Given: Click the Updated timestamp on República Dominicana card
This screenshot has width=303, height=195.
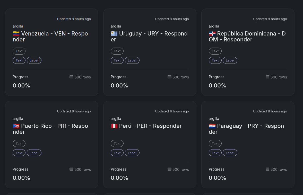Looking at the screenshot, I should (x=270, y=19).
